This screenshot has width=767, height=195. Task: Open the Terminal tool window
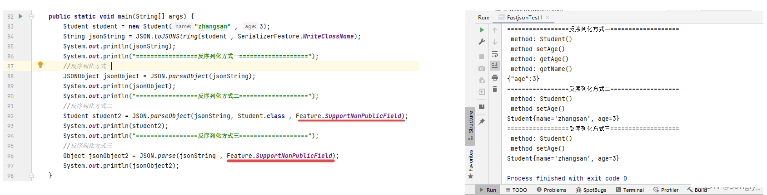630,190
